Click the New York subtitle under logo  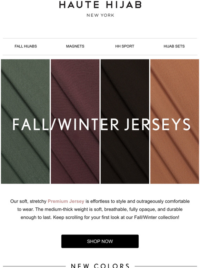[x=100, y=15]
